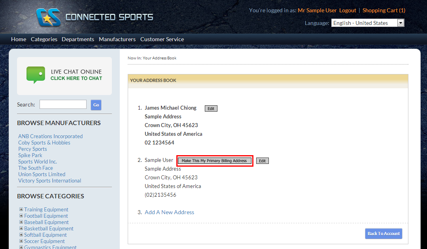This screenshot has height=249, width=427.
Task: Expand the Soccer Equipment category
Action: click(21, 241)
